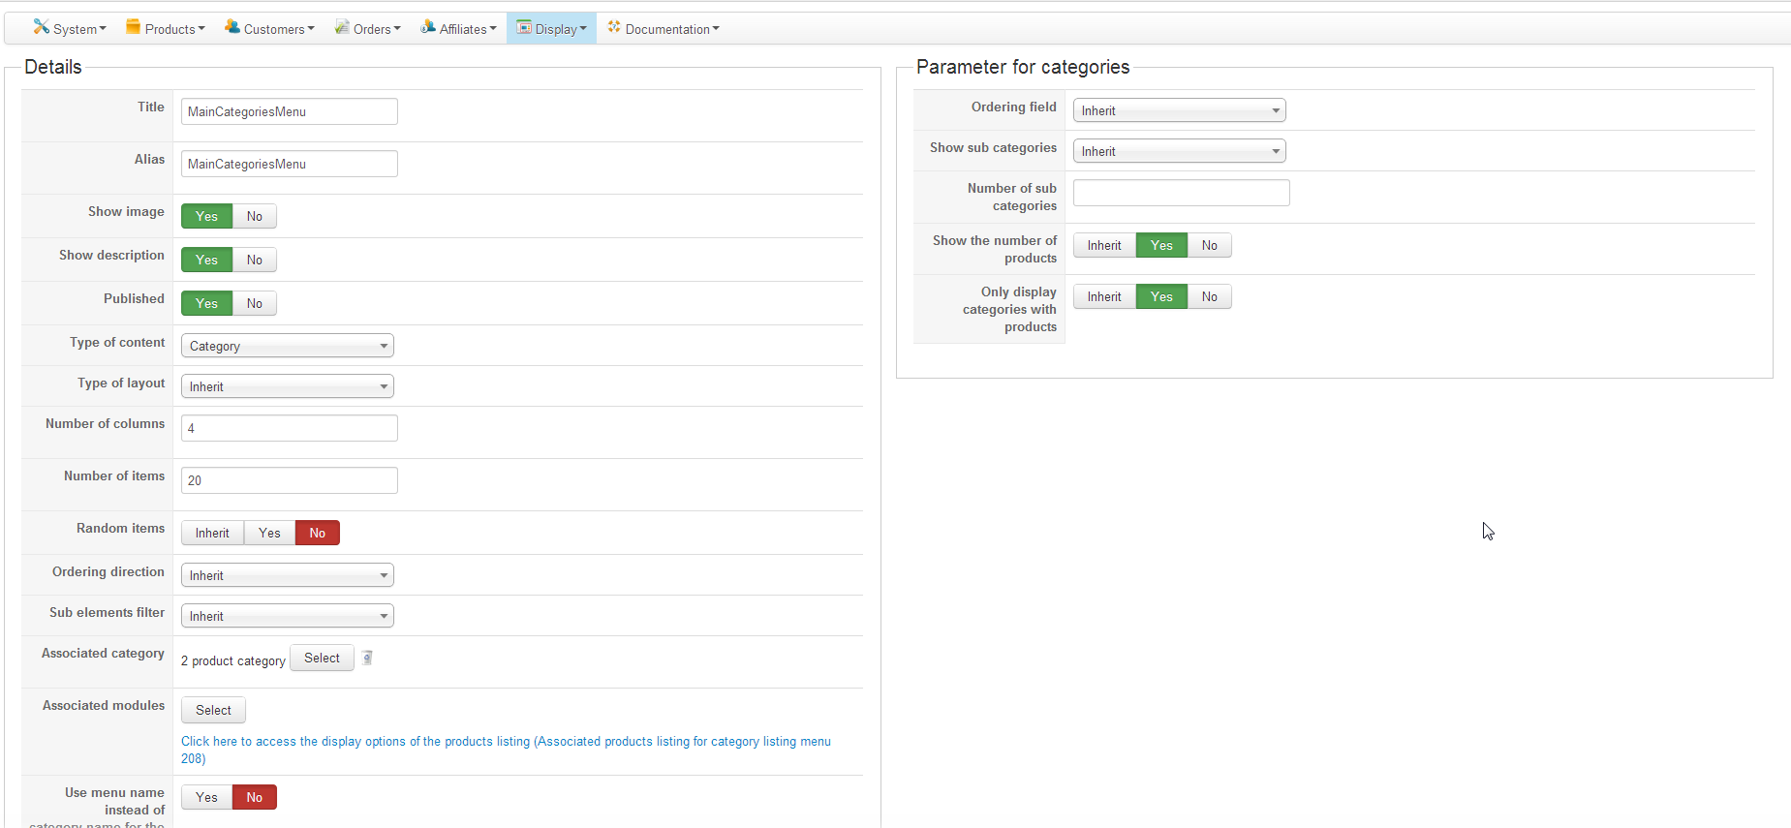Click the 'Type of content' label
Viewport: 1791px width, 828px height.
point(117,342)
